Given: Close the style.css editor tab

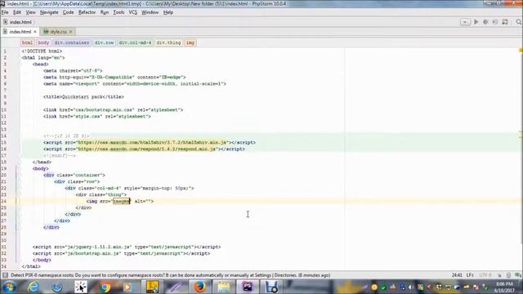Looking at the screenshot, I should point(71,32).
